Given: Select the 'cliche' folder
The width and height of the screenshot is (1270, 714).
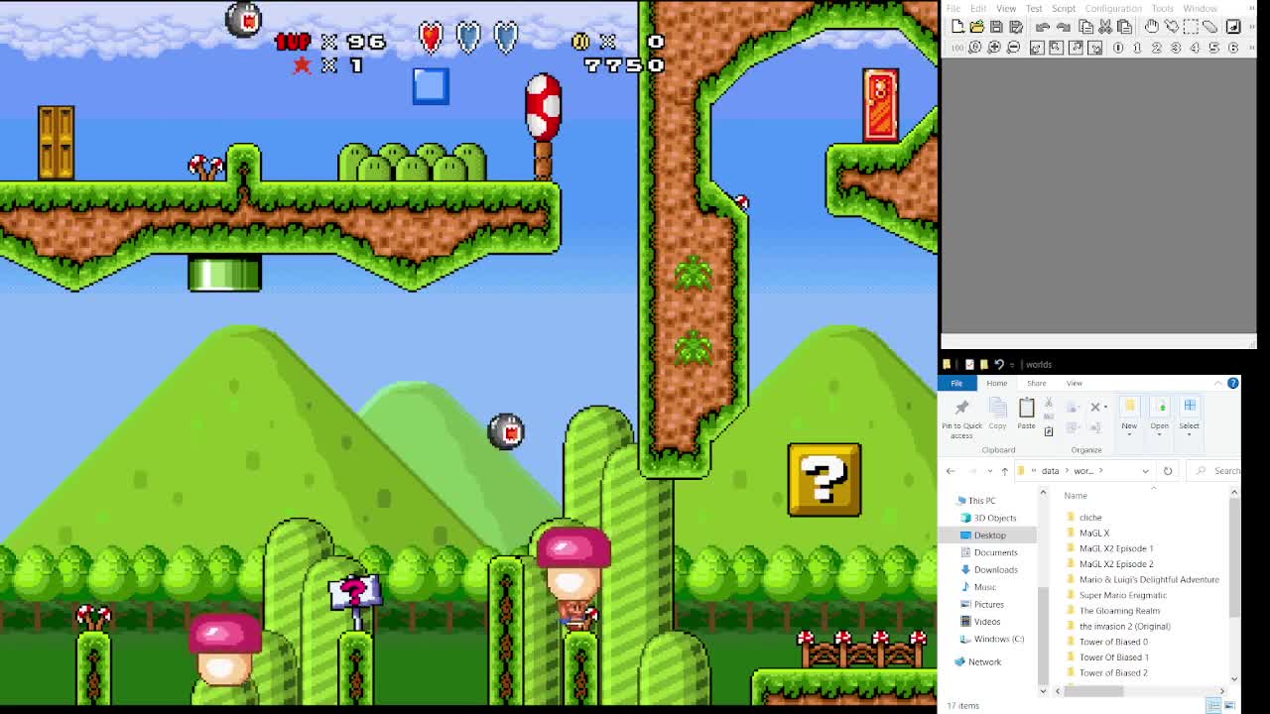Looking at the screenshot, I should tap(1089, 518).
